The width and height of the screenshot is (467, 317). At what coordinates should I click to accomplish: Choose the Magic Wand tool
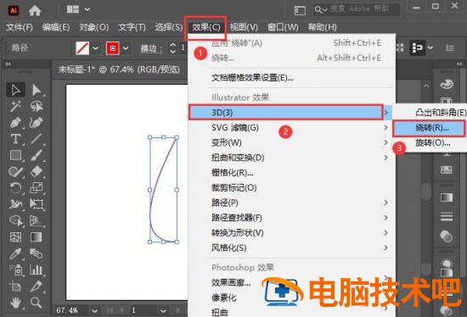pos(15,106)
